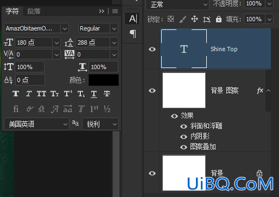Open the 美国英语 language dropdown
279x197 pixels.
[36, 124]
